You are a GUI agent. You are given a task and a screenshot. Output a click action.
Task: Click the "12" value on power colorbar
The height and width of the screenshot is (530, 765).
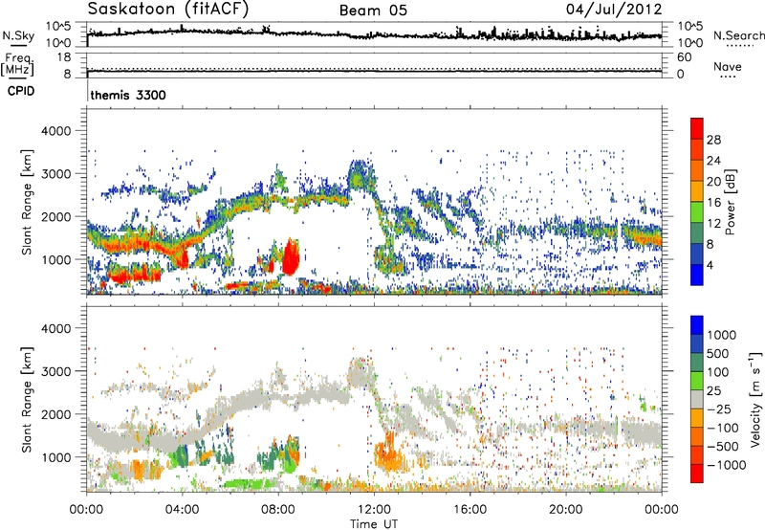pyautogui.click(x=713, y=224)
